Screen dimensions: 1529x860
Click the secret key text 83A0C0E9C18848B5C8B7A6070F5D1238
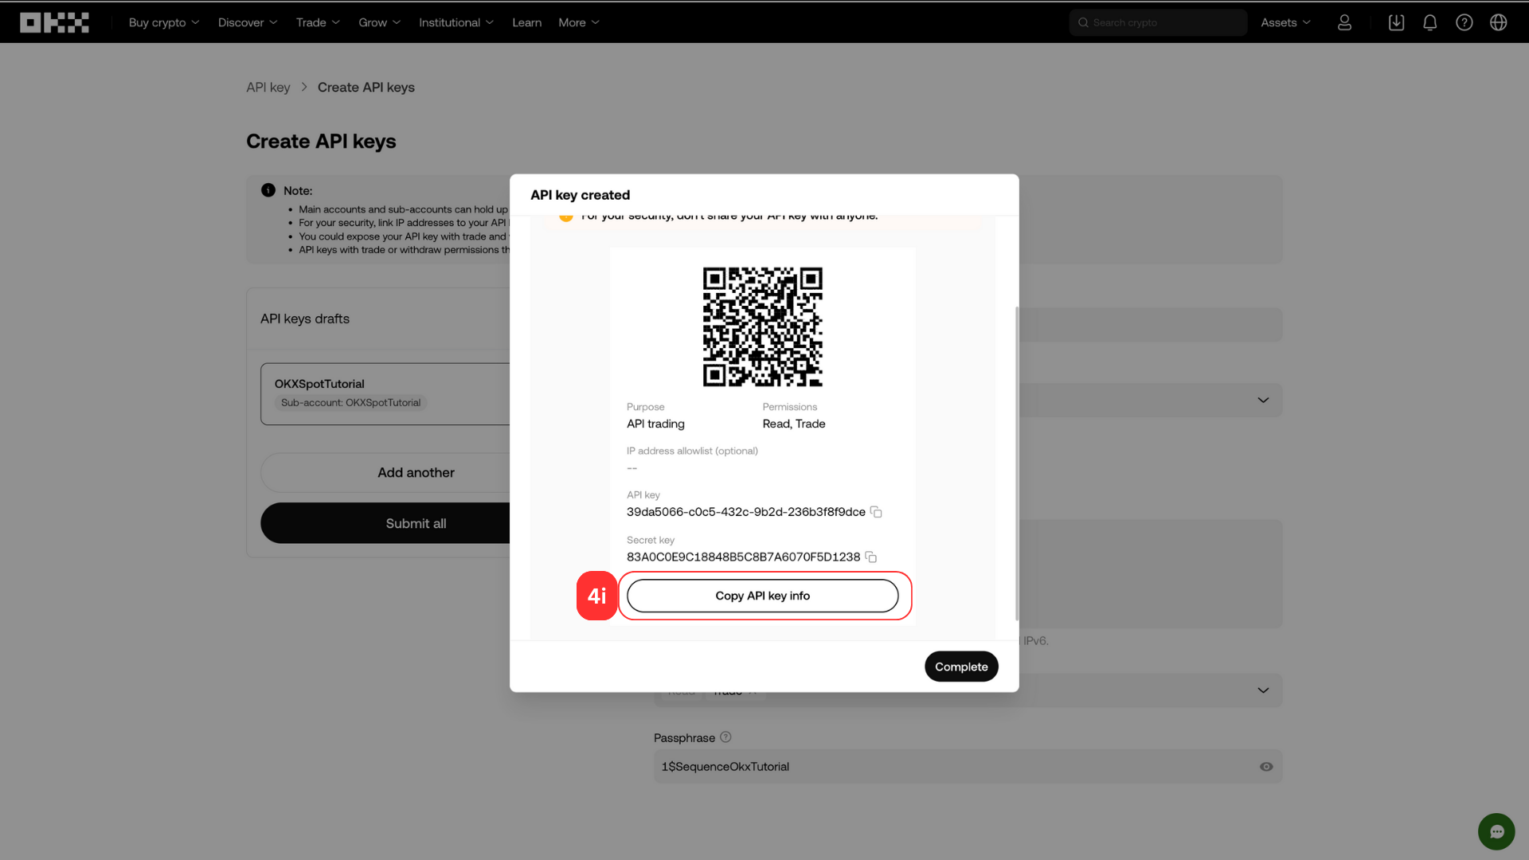743,557
